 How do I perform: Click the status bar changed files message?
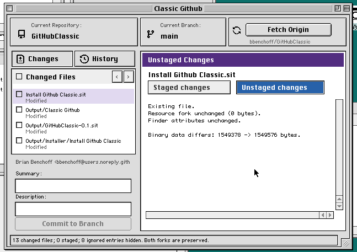pyautogui.click(x=111, y=240)
